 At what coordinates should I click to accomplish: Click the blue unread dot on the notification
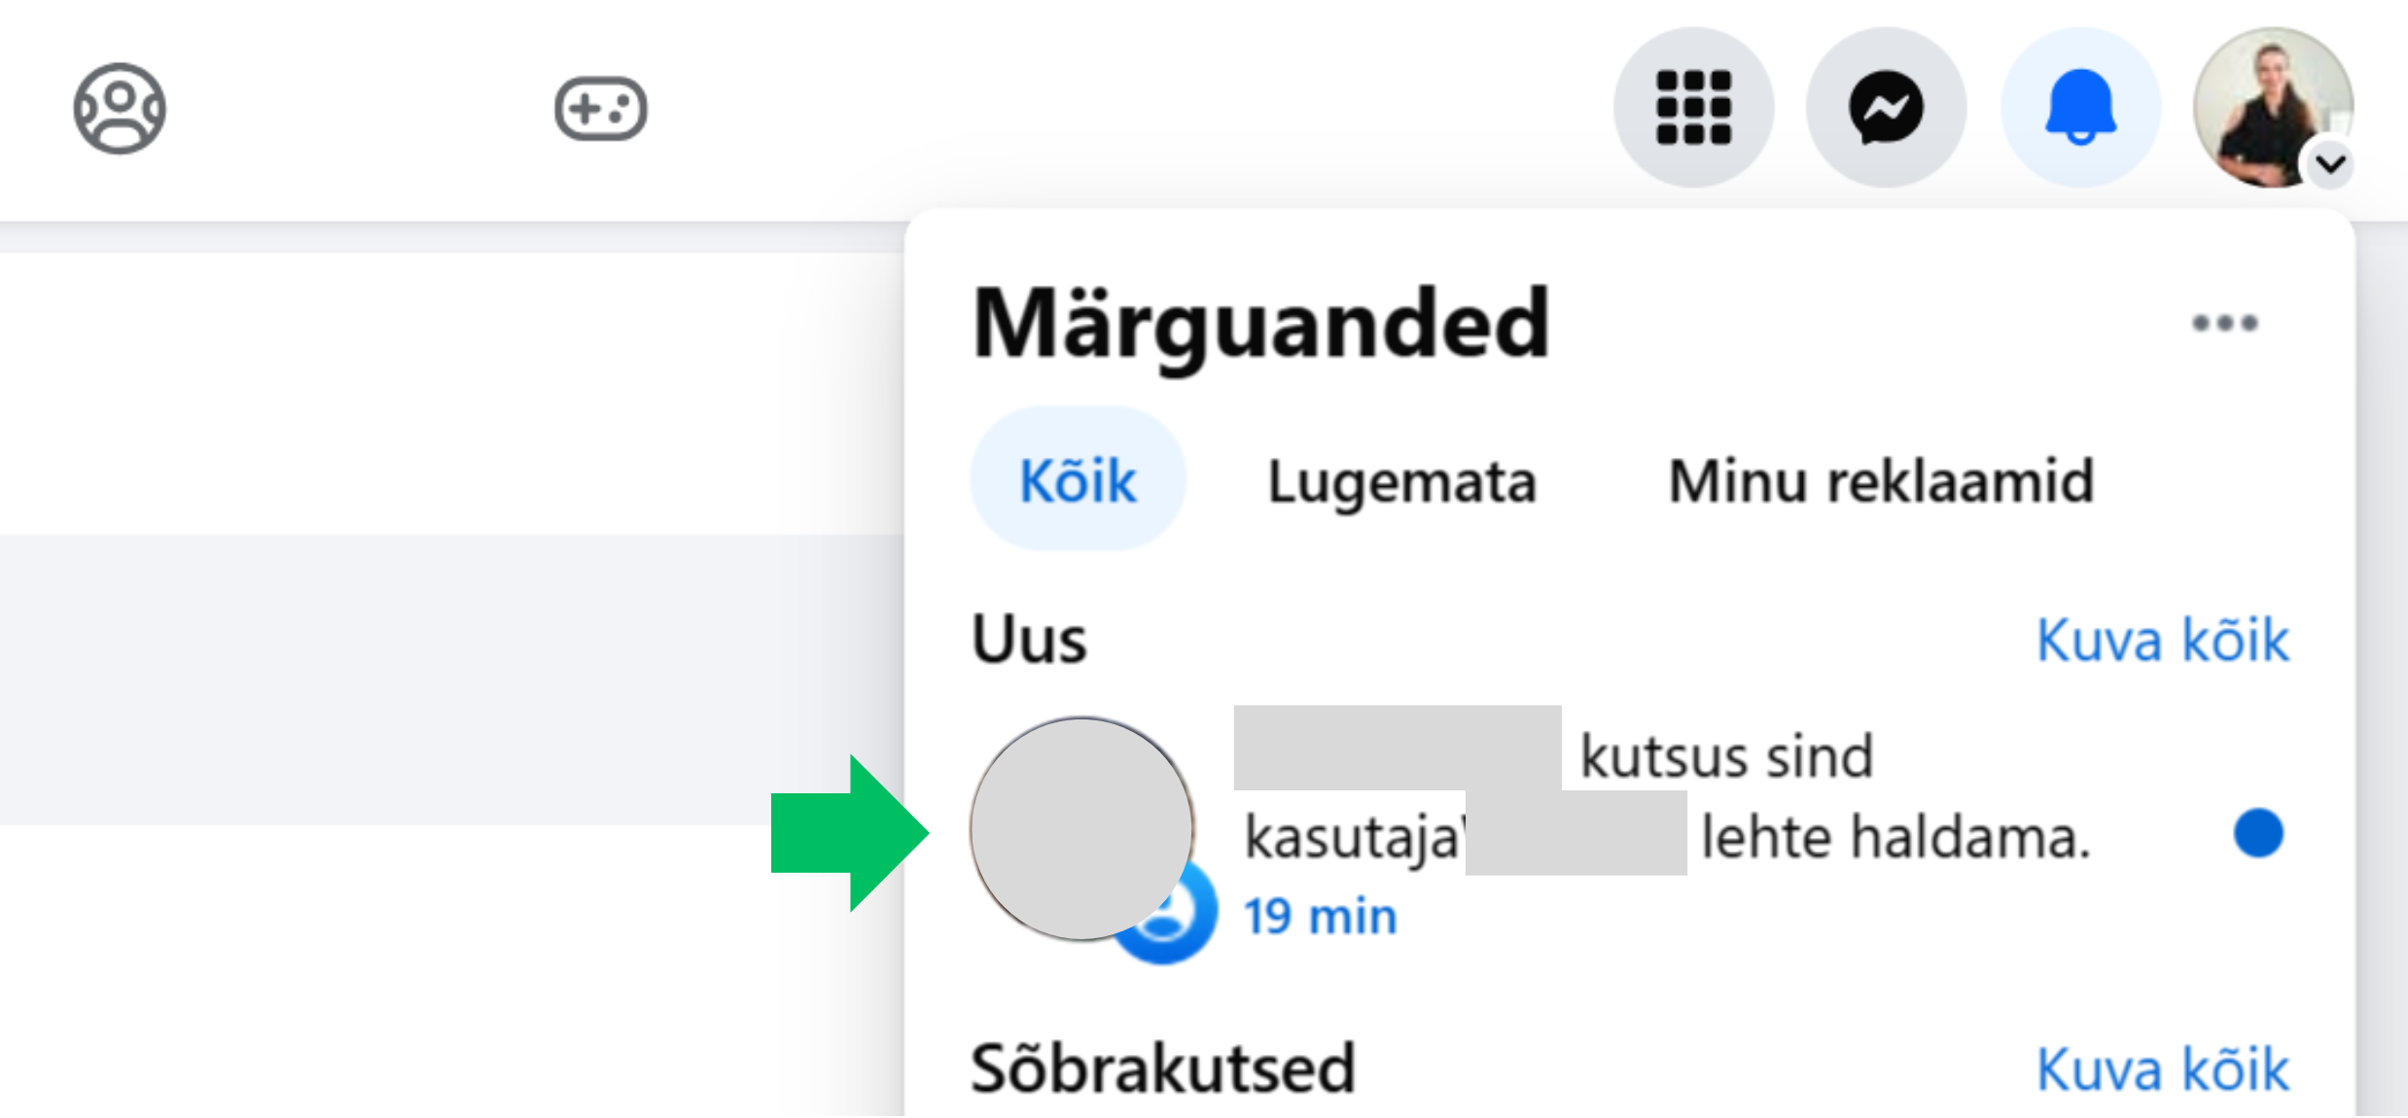point(2257,833)
